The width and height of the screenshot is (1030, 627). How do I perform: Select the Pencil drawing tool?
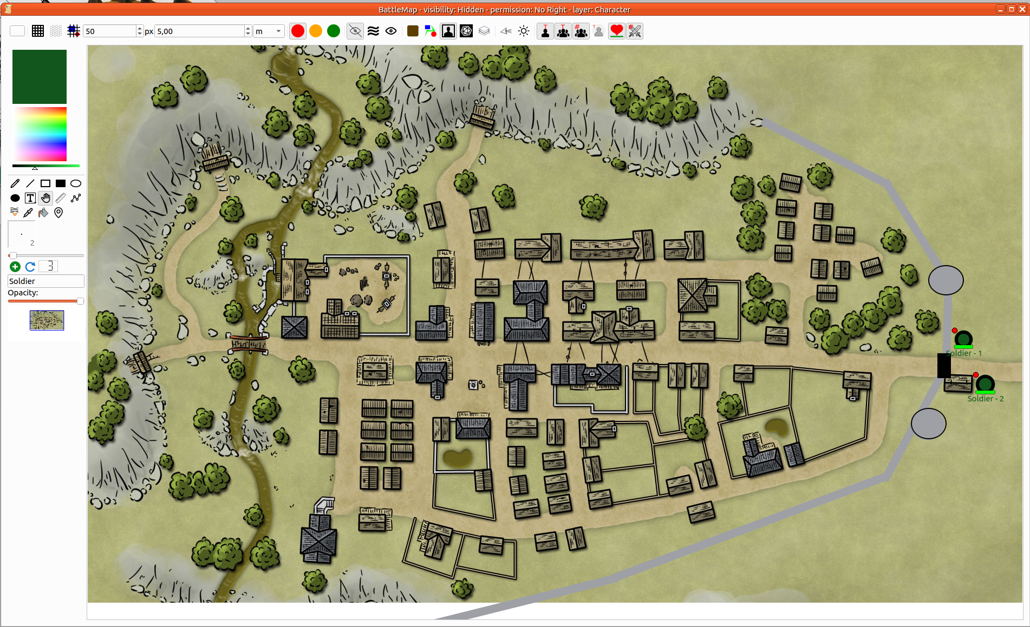15,183
